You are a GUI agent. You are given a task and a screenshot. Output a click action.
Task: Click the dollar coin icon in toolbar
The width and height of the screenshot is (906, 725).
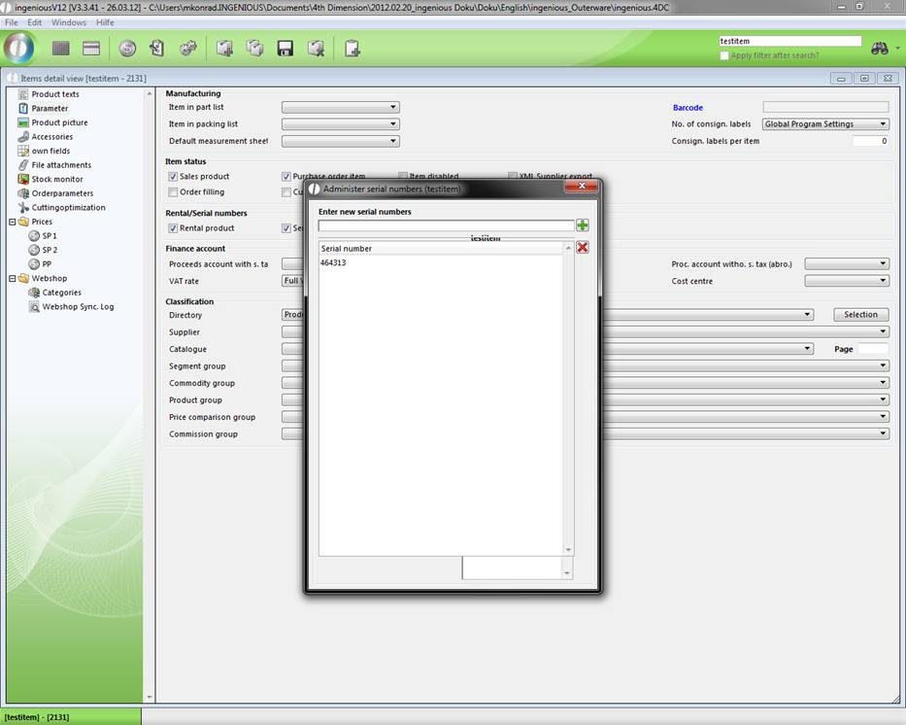coord(127,49)
